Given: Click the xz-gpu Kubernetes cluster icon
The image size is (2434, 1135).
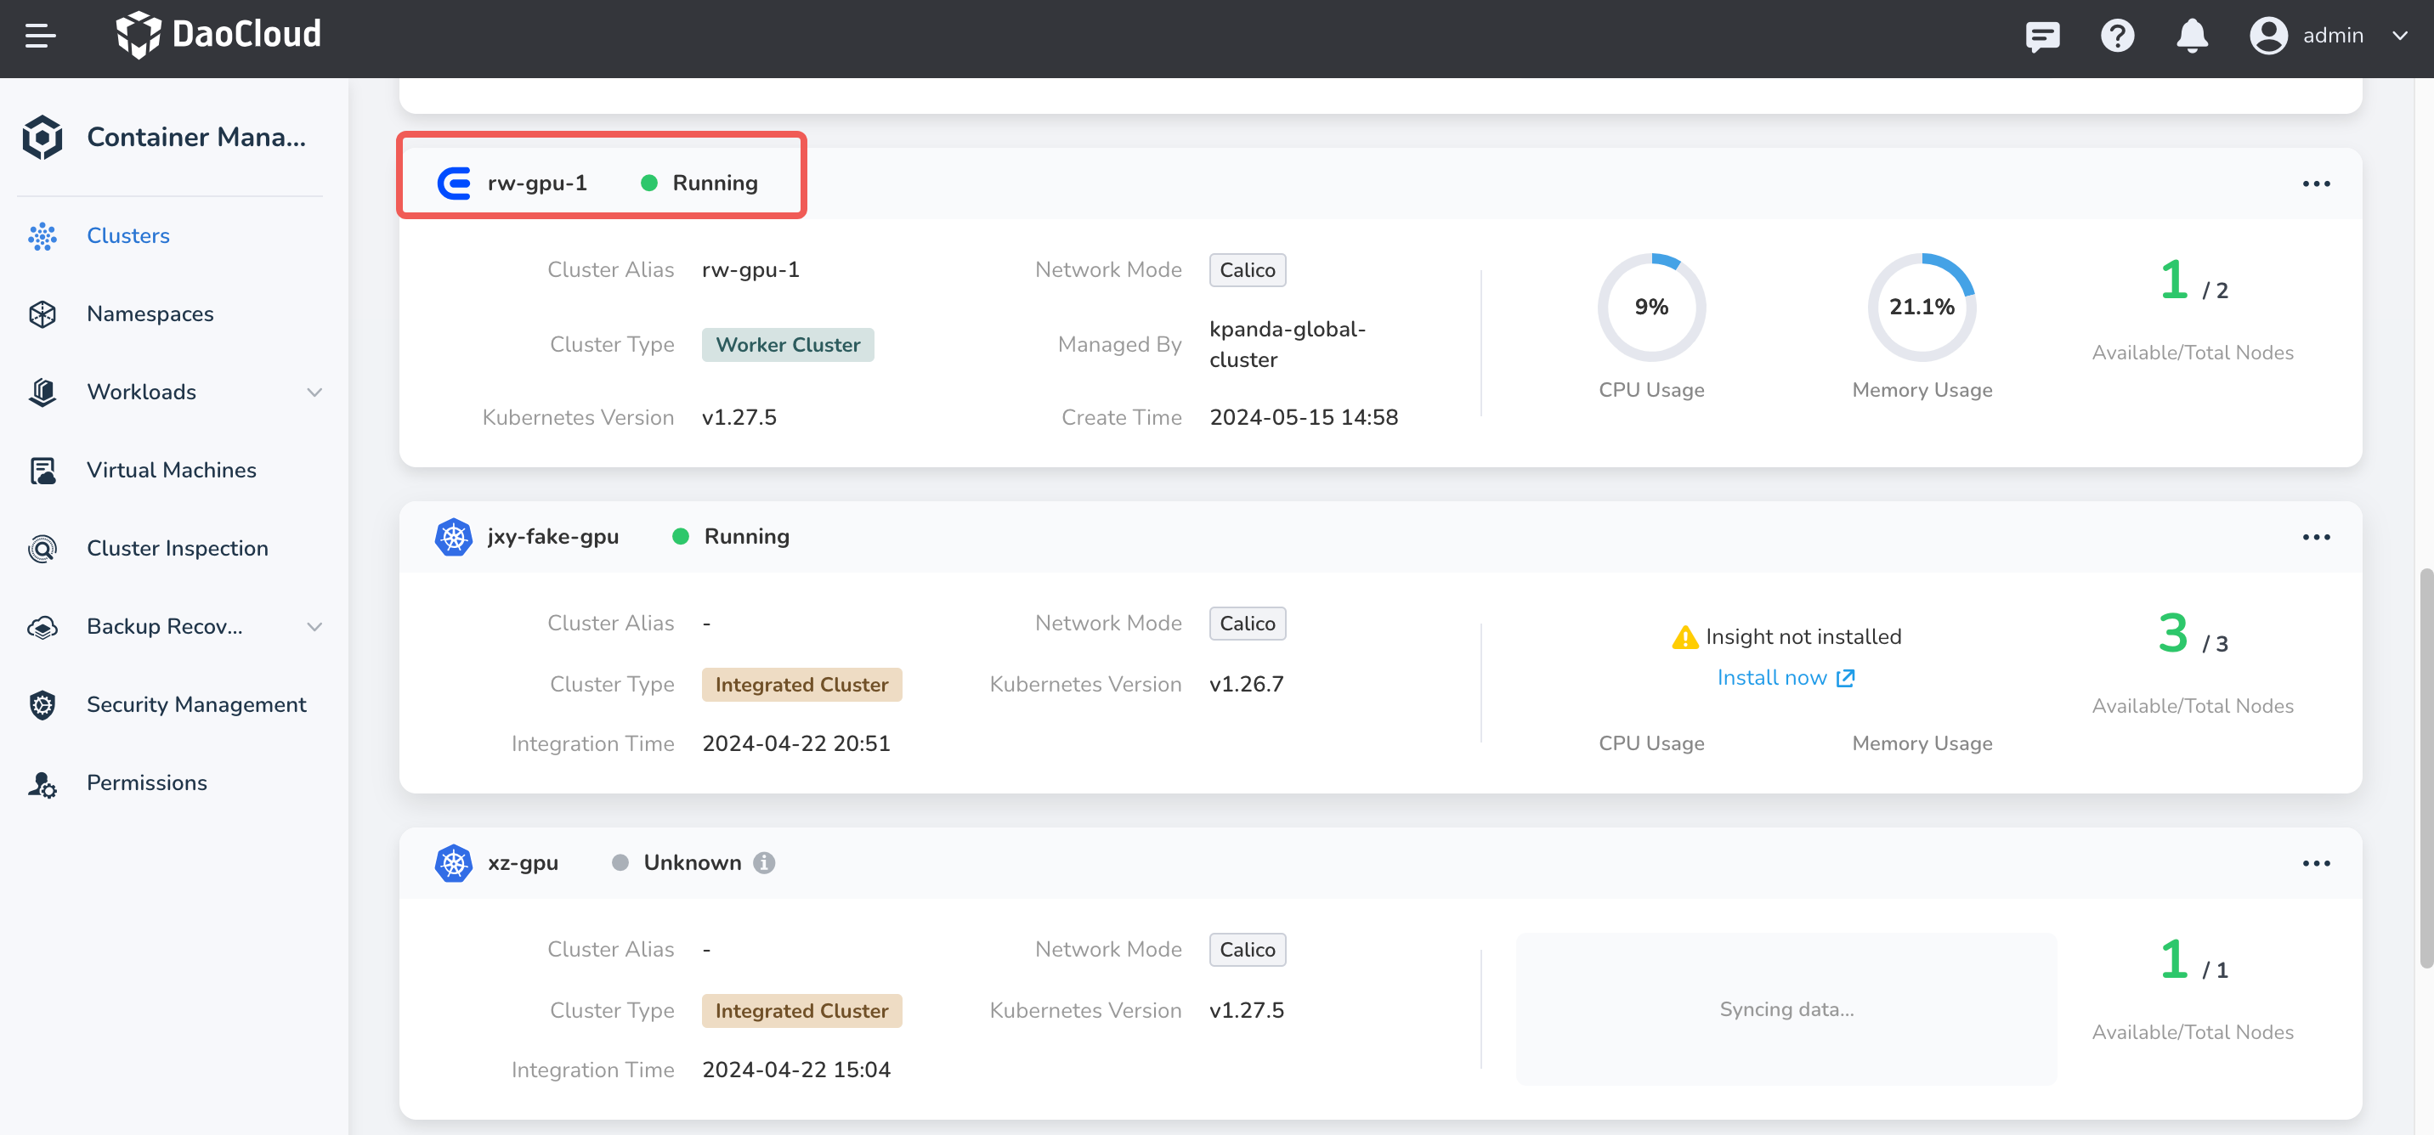Looking at the screenshot, I should point(454,862).
